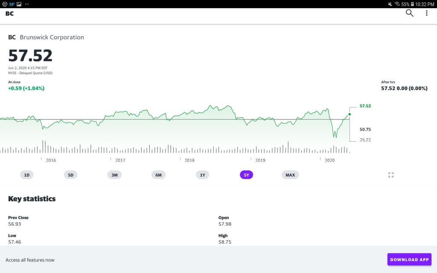Image resolution: width=437 pixels, height=273 pixels.
Task: Open the three-dot overflow menu
Action: click(426, 13)
